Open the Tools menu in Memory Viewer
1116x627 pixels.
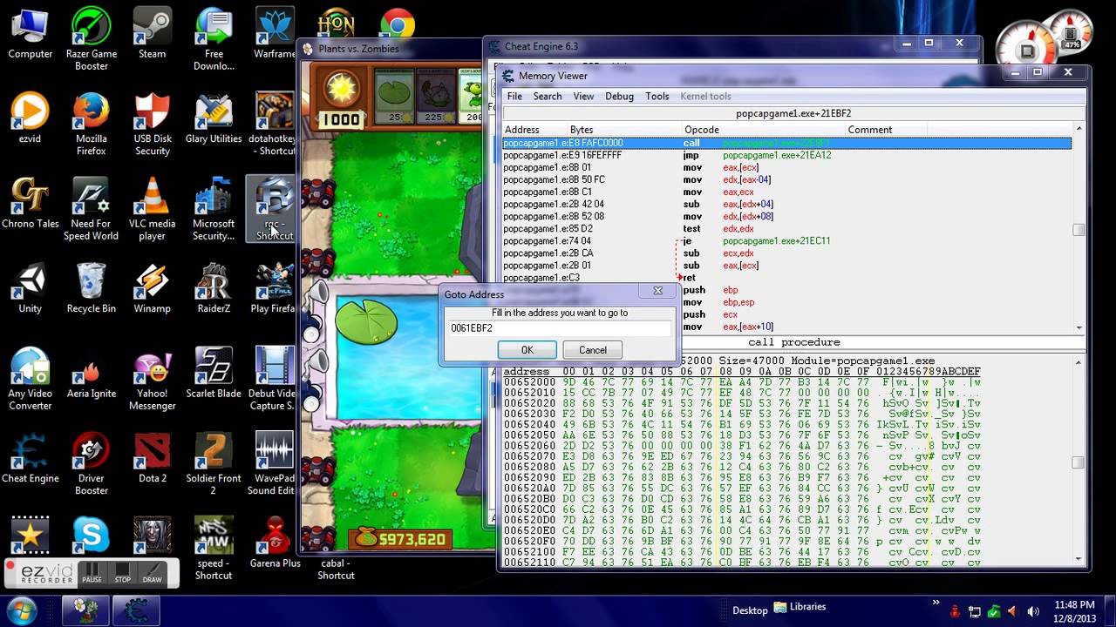[657, 97]
